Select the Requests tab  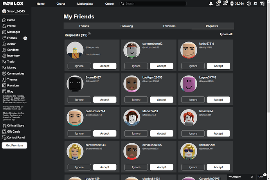click(212, 26)
